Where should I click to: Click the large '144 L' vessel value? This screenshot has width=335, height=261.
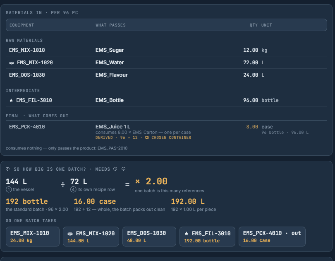click(16, 181)
